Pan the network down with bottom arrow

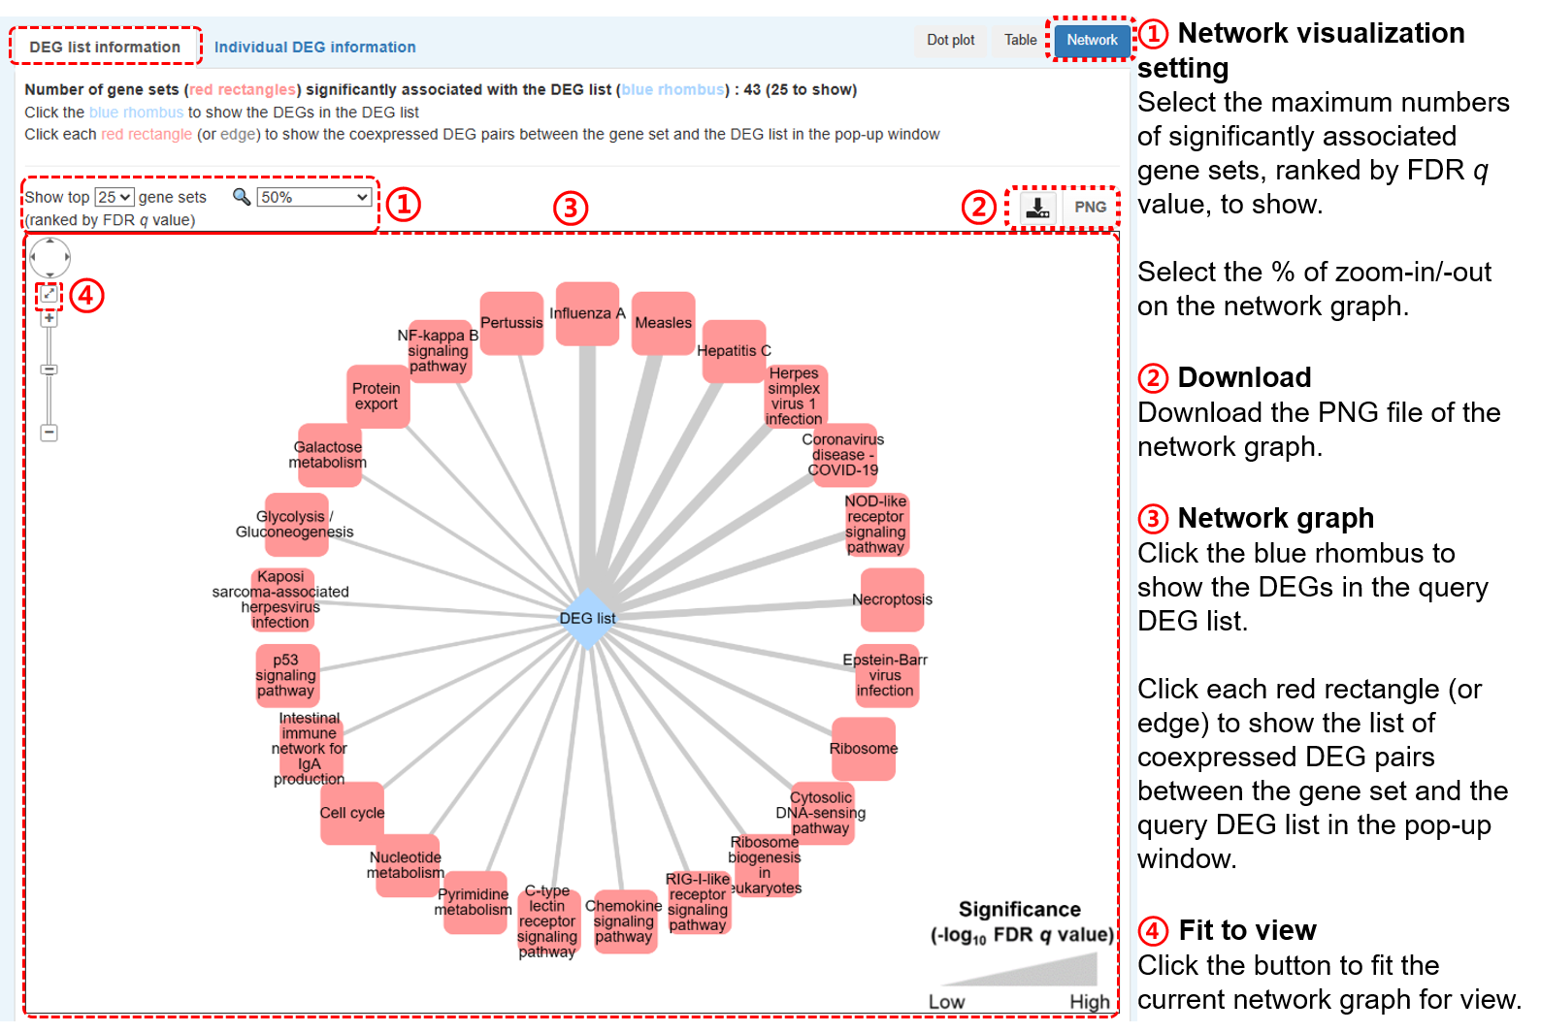point(49,274)
